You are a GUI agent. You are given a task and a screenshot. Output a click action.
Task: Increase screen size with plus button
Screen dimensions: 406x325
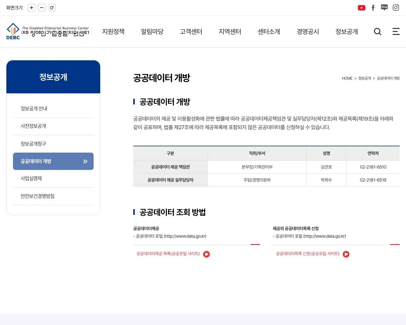(x=31, y=8)
